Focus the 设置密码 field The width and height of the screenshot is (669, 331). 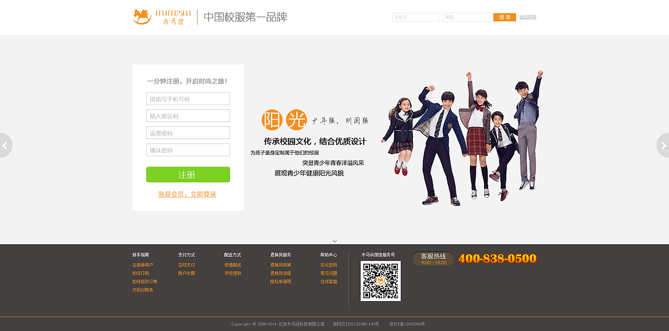click(x=188, y=133)
